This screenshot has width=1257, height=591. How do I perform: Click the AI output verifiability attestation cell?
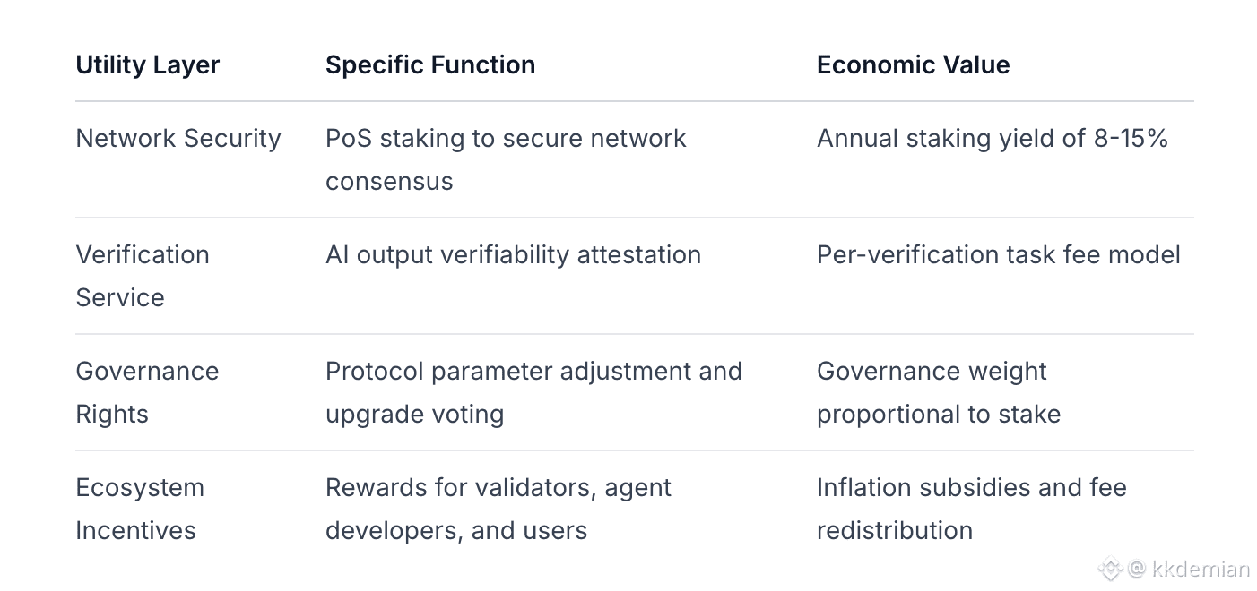pos(513,254)
